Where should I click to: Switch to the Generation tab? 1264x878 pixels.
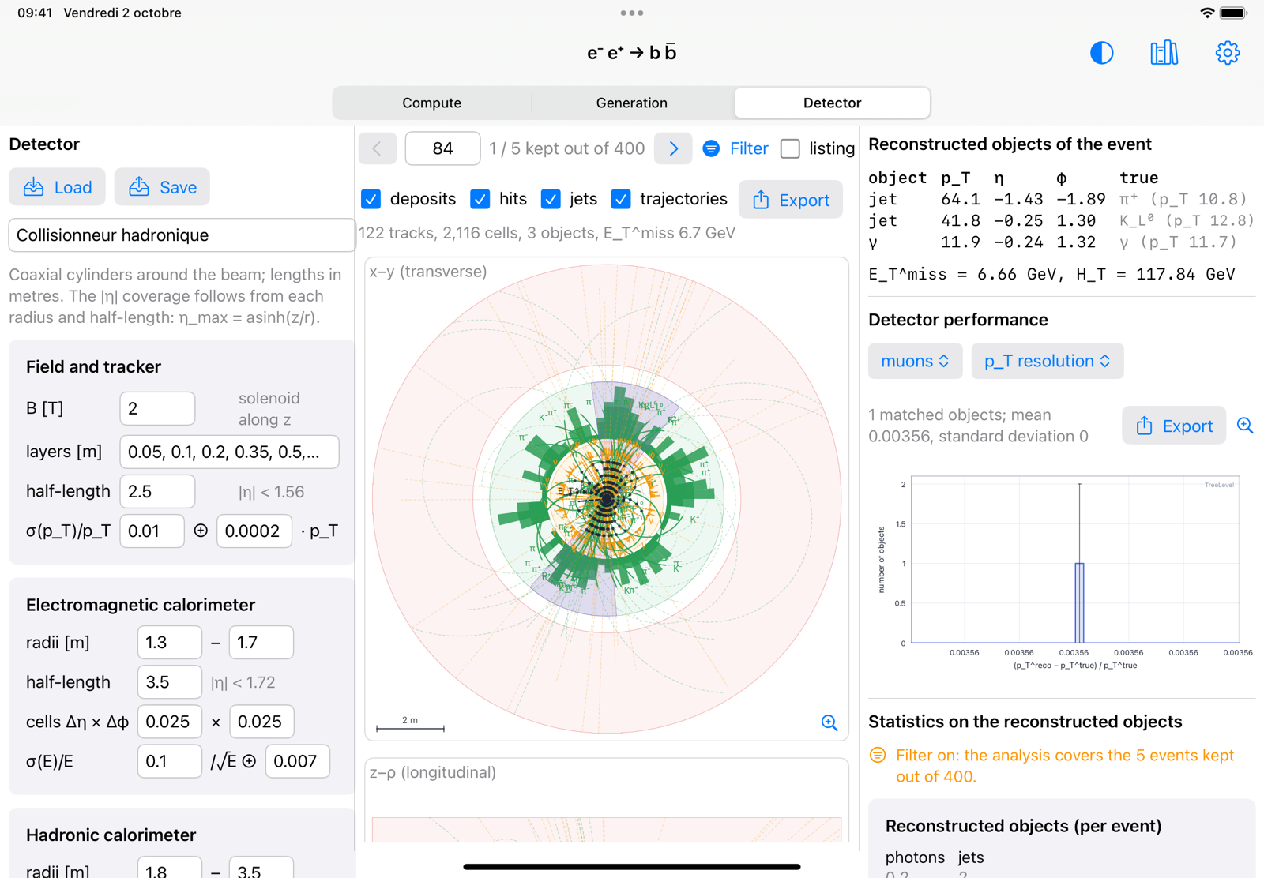click(632, 103)
